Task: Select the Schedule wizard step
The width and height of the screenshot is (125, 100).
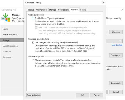Action: coord(7,51)
